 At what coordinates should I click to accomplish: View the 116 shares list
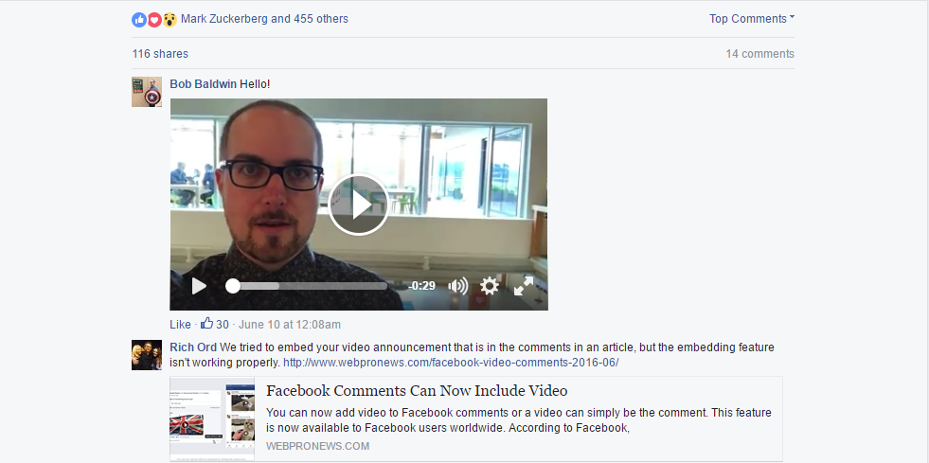(x=160, y=54)
